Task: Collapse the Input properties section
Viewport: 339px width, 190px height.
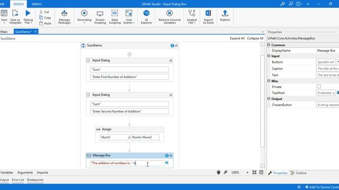Action: point(269,56)
